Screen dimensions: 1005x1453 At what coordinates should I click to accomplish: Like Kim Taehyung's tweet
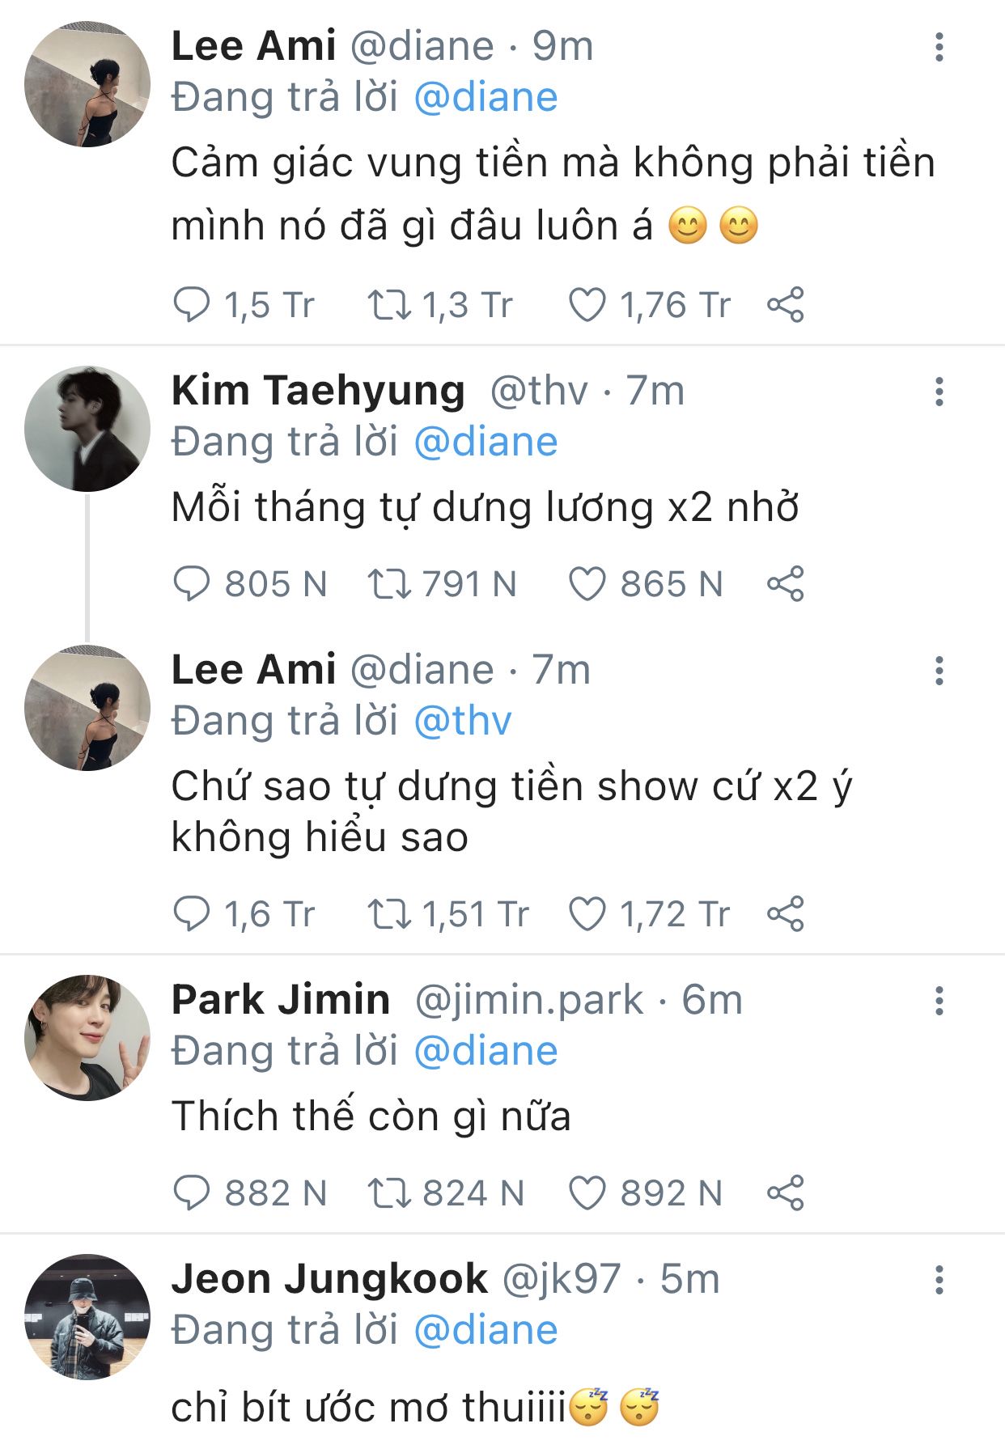tap(587, 584)
